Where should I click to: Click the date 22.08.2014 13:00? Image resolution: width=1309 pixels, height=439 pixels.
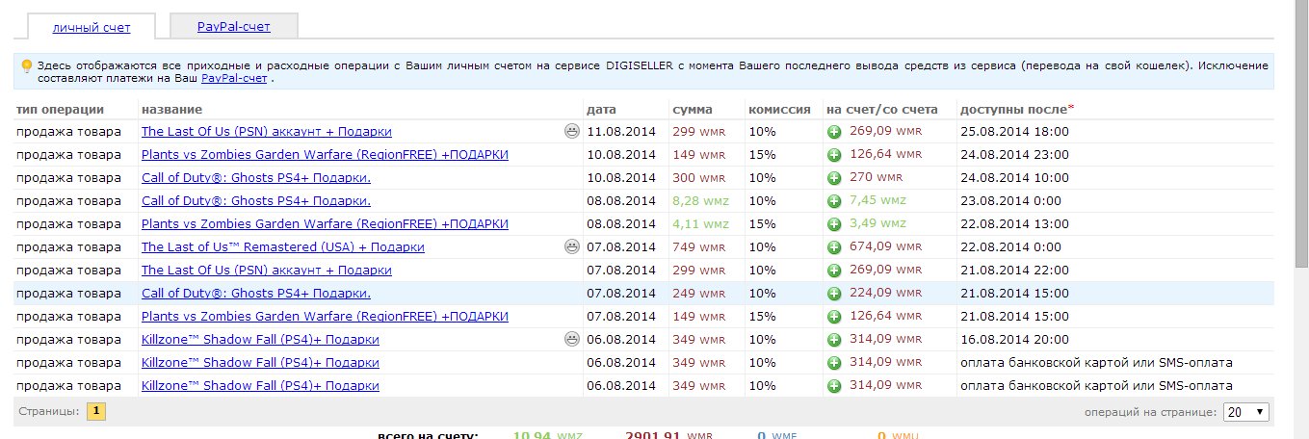point(1014,224)
